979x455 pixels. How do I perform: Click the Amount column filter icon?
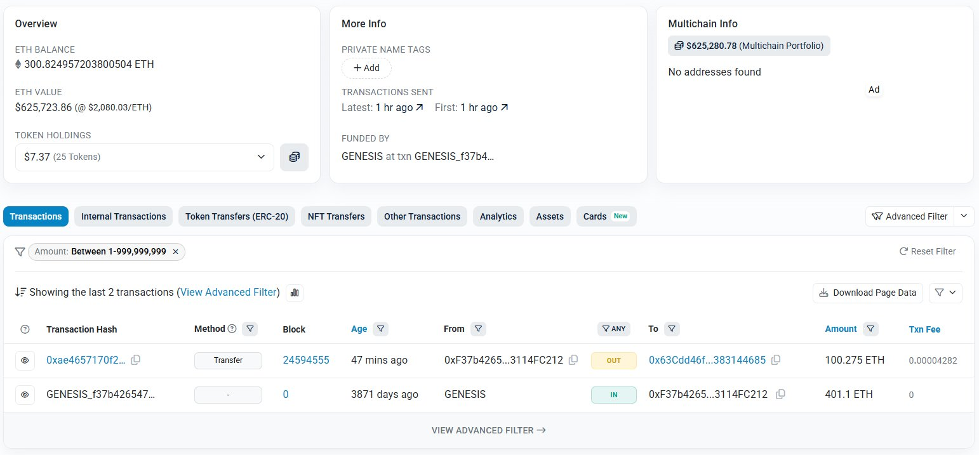[x=871, y=329]
